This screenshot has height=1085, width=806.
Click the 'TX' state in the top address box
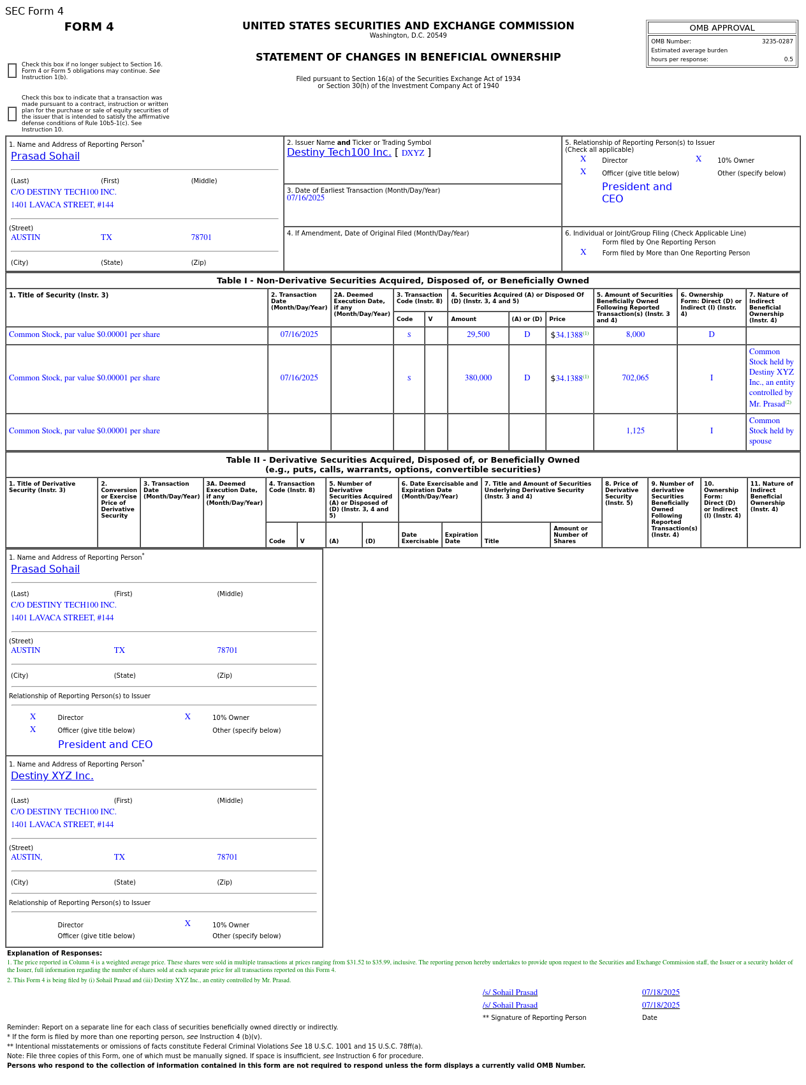point(106,237)
